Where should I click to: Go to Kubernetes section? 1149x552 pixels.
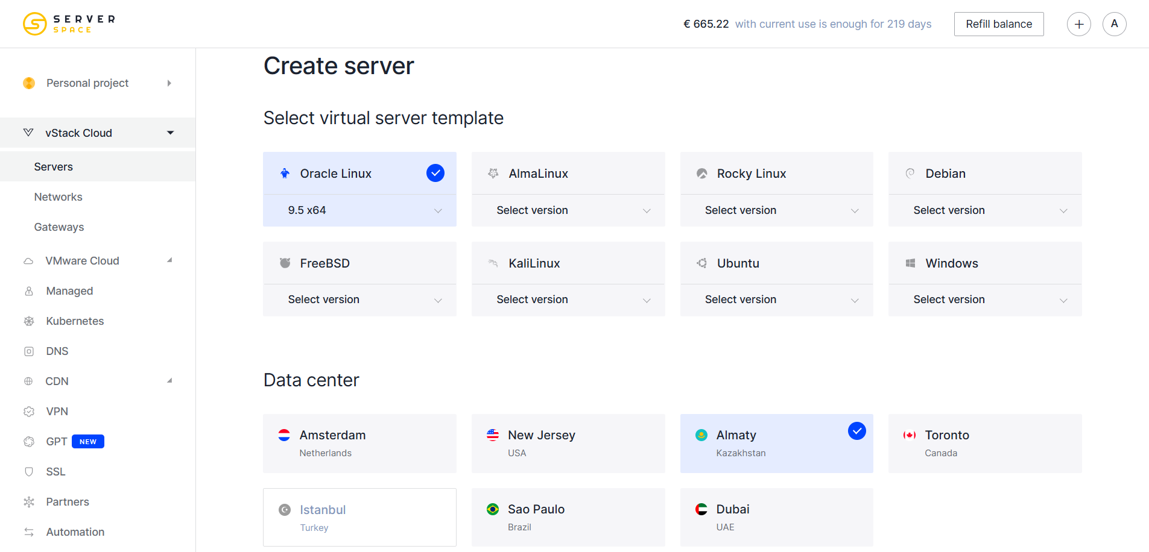click(x=75, y=321)
